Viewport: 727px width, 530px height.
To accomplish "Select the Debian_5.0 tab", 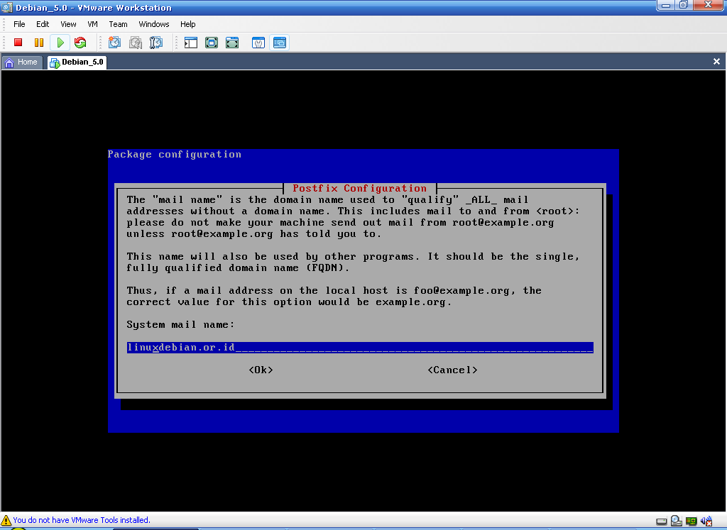I will click(77, 62).
